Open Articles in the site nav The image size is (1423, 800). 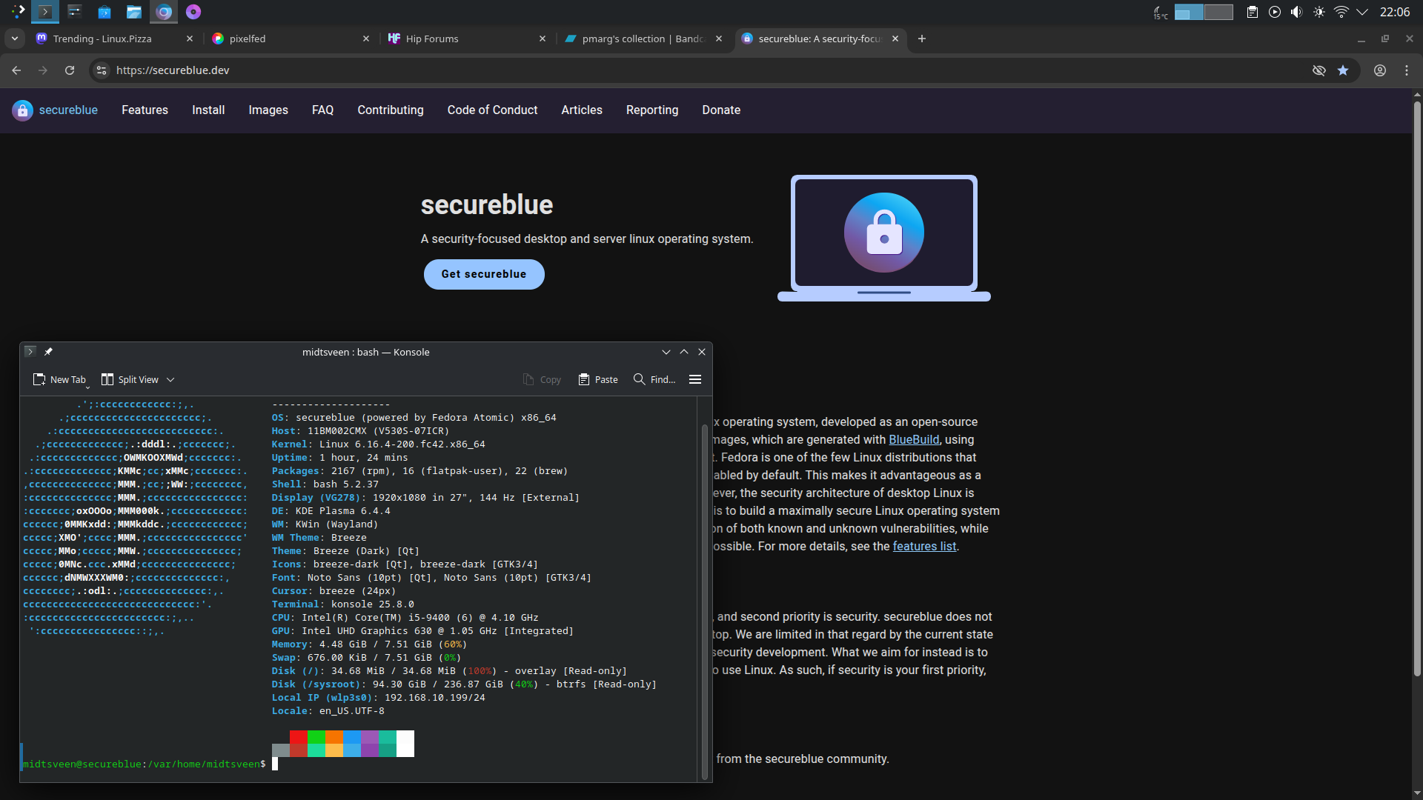click(582, 110)
